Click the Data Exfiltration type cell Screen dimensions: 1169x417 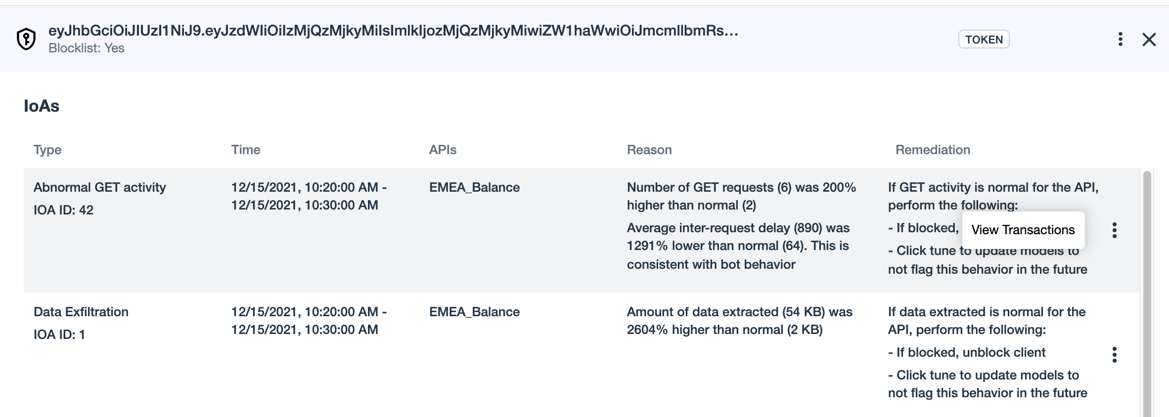[x=81, y=312]
